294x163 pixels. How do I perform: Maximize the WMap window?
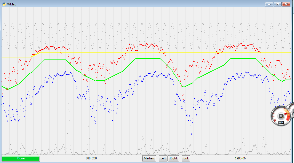pos(277,4)
